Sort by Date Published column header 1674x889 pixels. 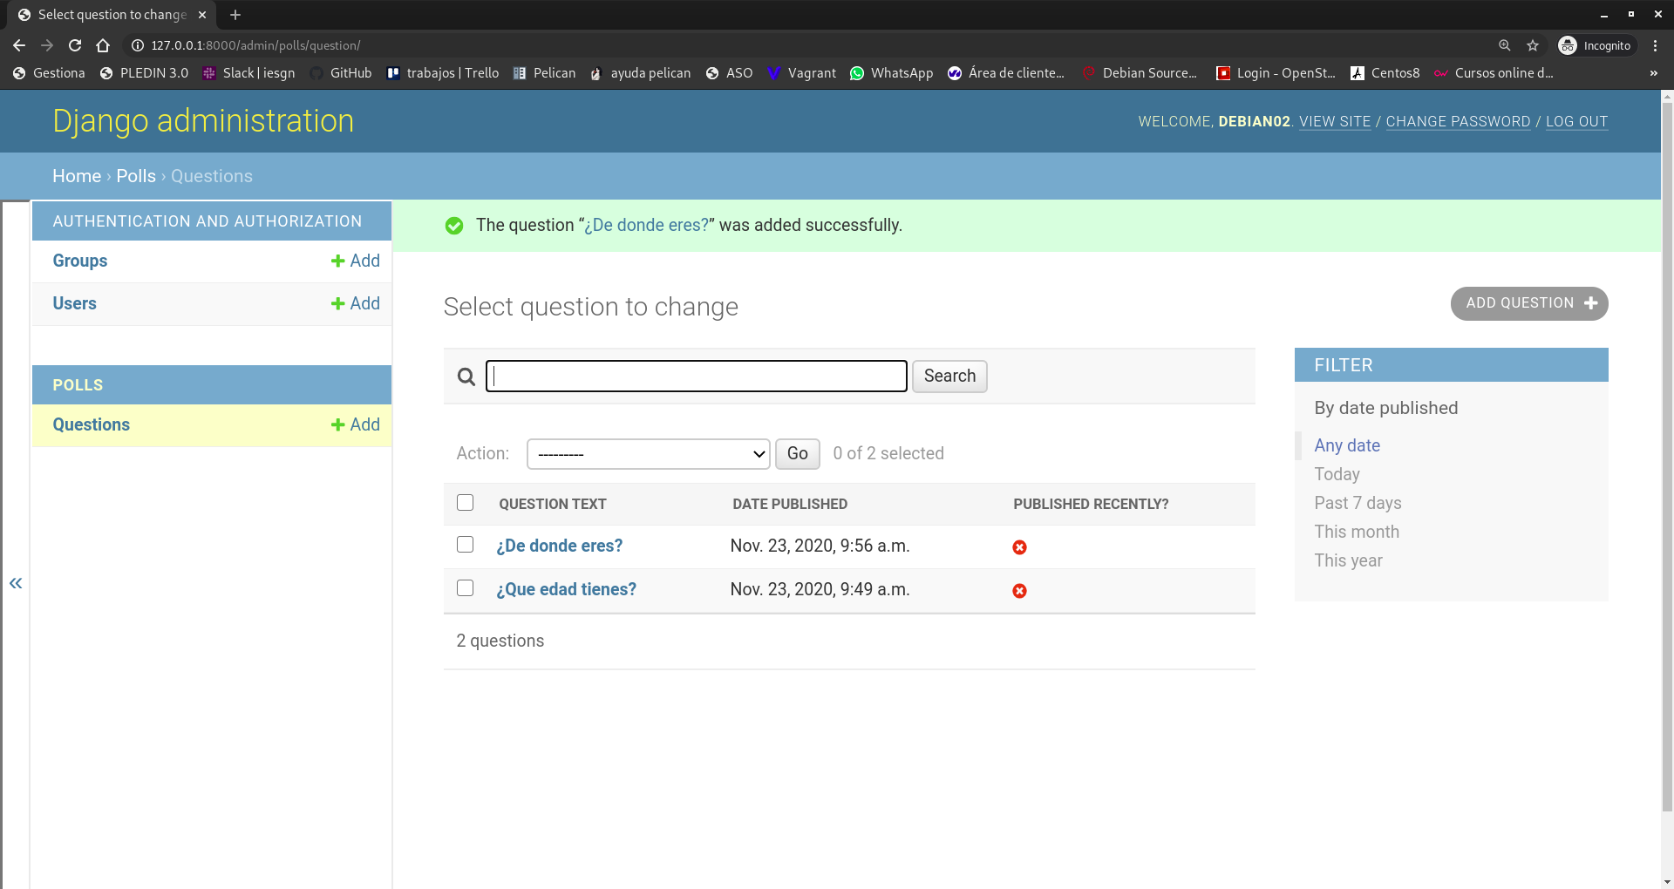[x=789, y=504]
